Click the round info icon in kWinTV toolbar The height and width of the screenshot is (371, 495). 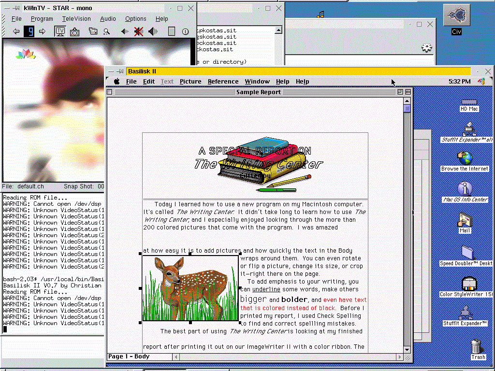pos(185,31)
